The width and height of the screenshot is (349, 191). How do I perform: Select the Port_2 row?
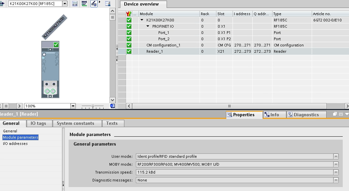point(233,39)
